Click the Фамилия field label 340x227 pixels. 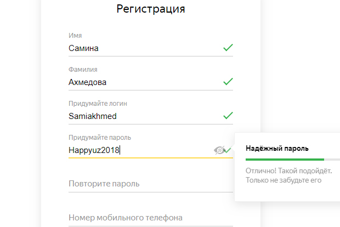pyautogui.click(x=83, y=70)
